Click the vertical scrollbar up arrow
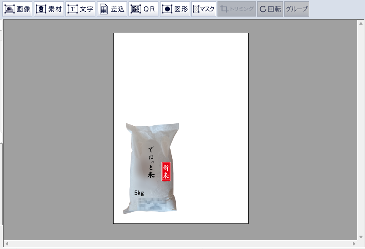The image size is (365, 249). click(x=361, y=23)
